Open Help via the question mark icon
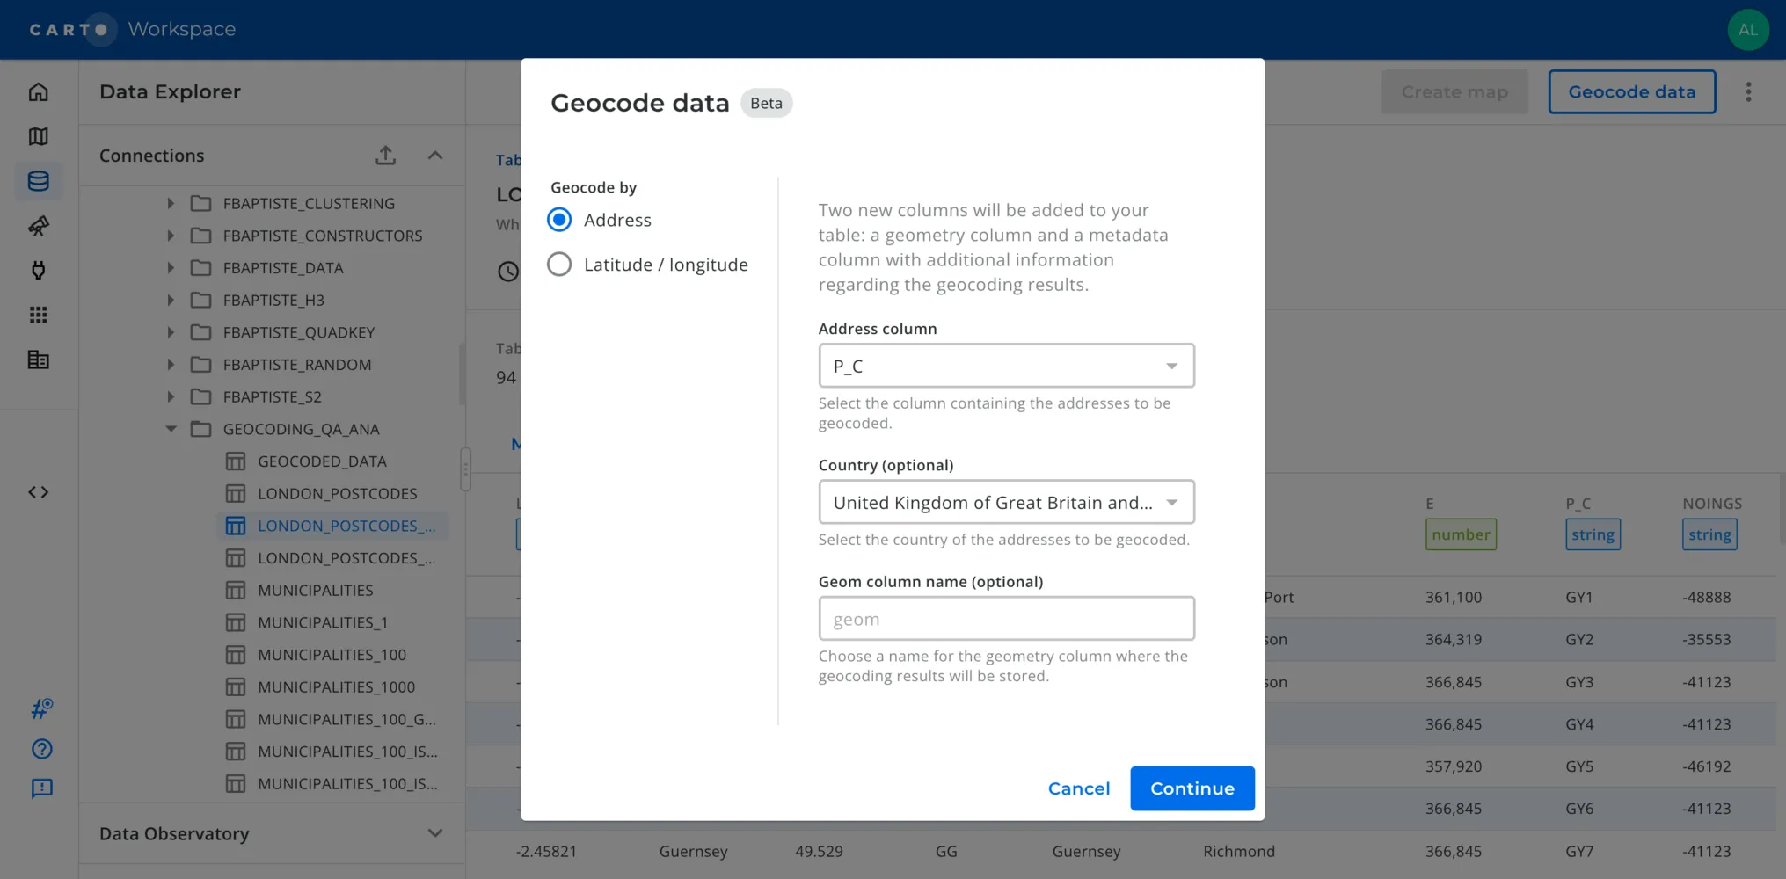The width and height of the screenshot is (1786, 879). point(39,749)
